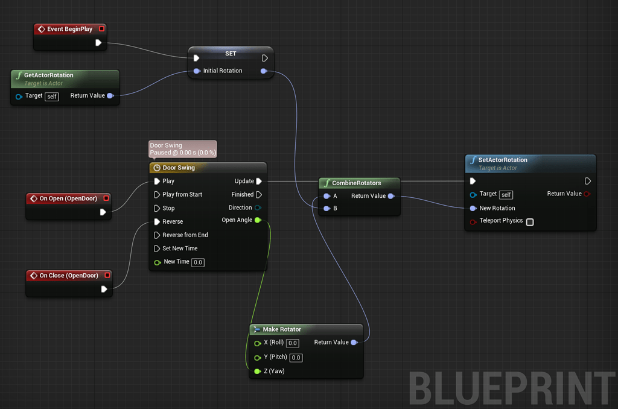Click On Open (OpenDoor) execution output pin

(x=103, y=212)
